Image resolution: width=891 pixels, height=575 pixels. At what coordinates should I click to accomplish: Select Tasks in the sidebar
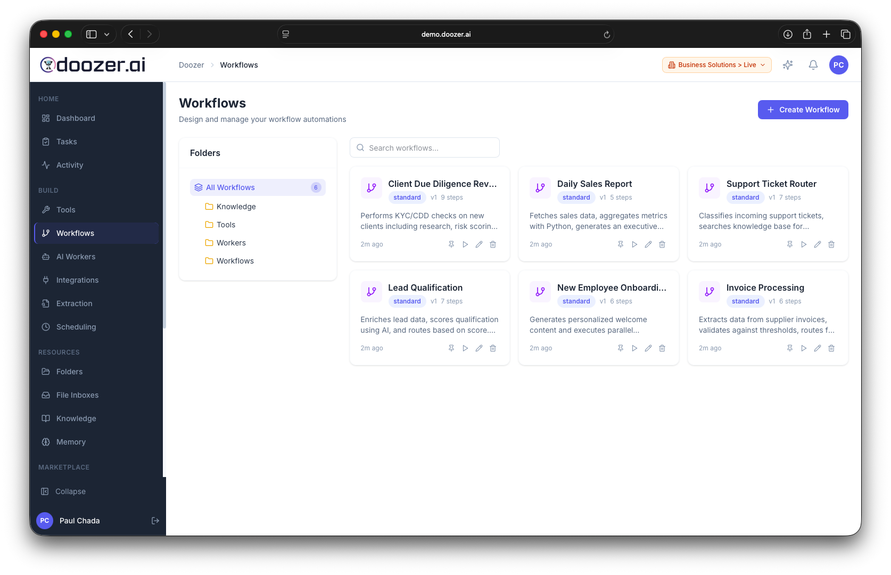coord(66,141)
